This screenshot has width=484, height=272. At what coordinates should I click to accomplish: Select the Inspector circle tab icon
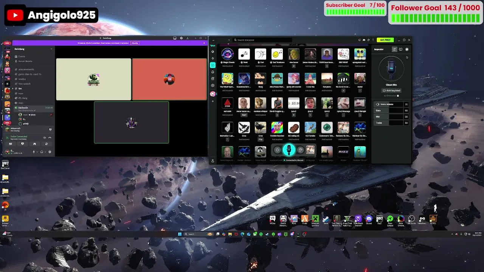[x=407, y=49]
